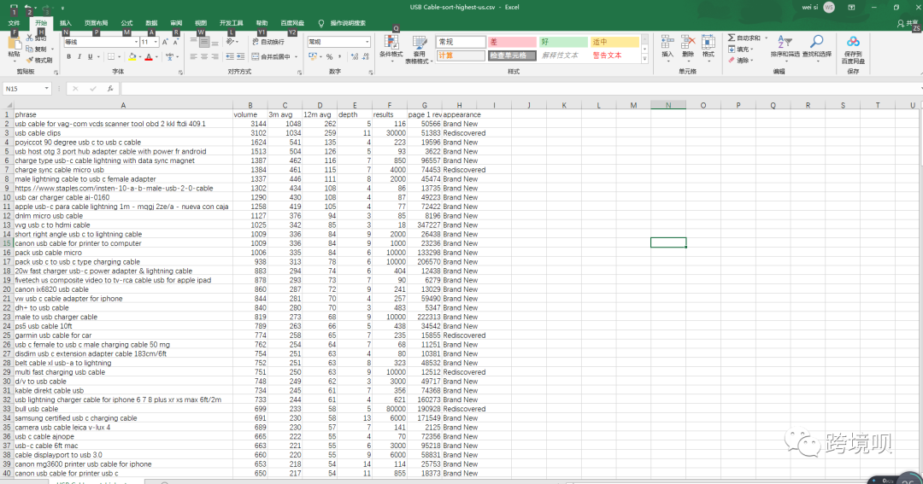Open the font size 11 dropdown
This screenshot has width=923, height=484.
tap(156, 43)
